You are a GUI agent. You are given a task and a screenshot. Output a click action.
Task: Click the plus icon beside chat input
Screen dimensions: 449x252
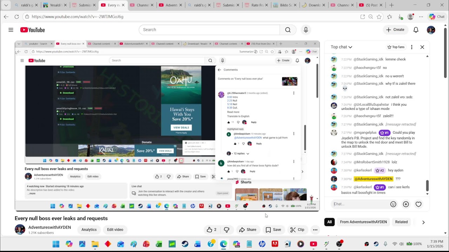406,204
